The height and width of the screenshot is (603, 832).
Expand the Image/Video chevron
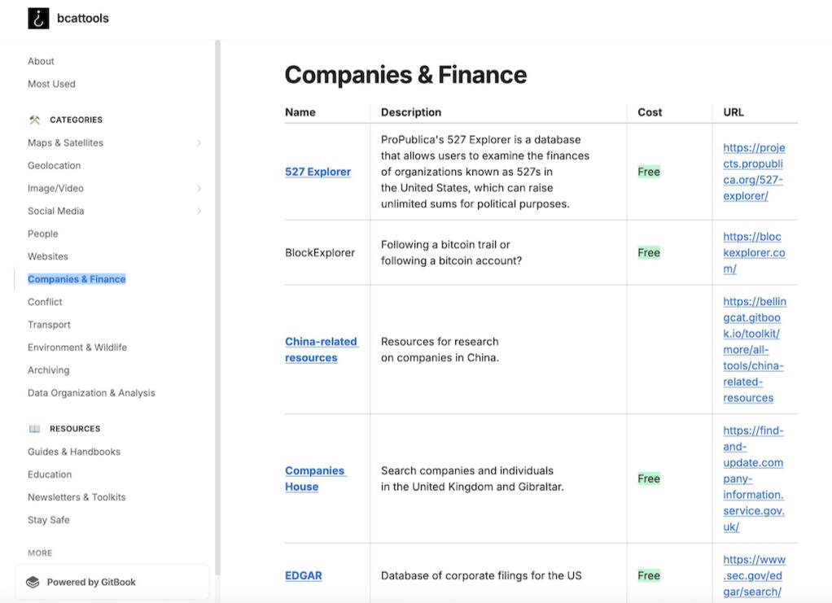(199, 188)
